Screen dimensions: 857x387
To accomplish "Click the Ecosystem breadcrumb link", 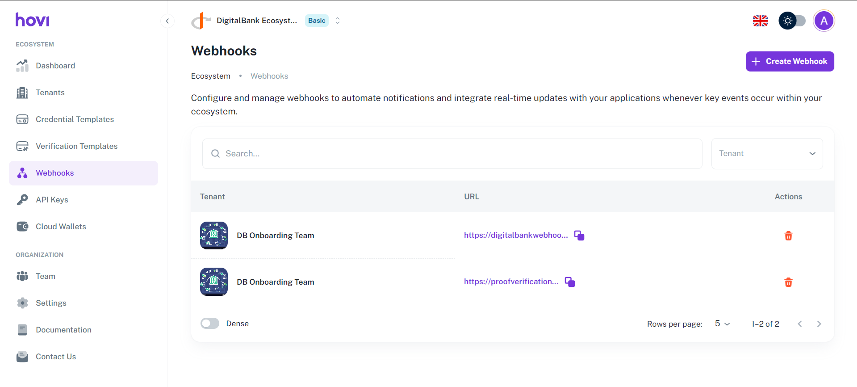I will 211,76.
